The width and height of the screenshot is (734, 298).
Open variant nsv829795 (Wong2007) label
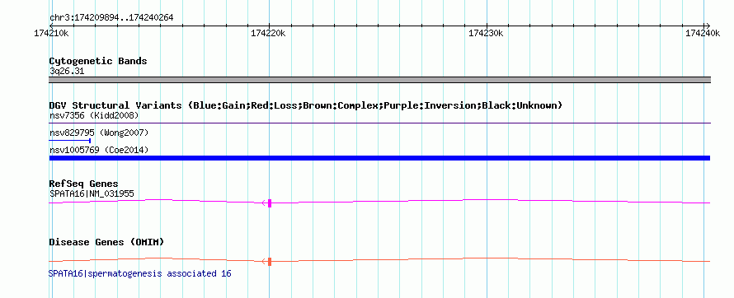tap(99, 133)
